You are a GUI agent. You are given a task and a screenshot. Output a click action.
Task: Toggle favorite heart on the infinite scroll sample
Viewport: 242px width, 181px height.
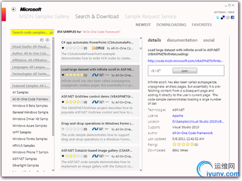[x=63, y=75]
